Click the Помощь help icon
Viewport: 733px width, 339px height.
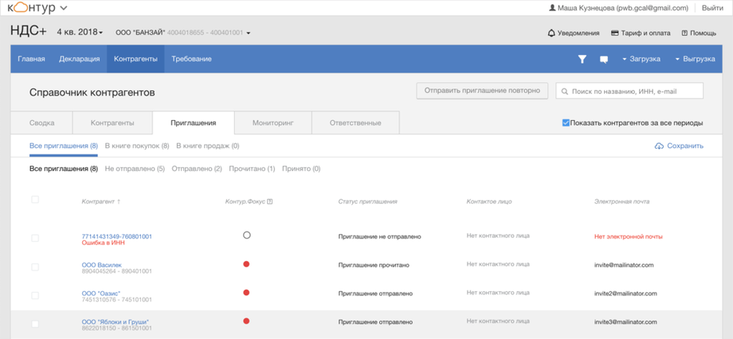[x=684, y=33]
